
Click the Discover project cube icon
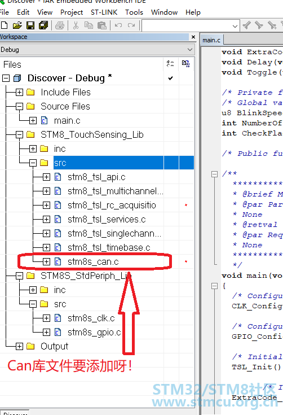pos(17,78)
